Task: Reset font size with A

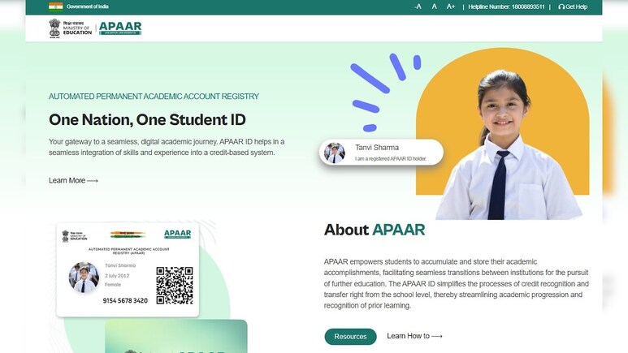Action: point(434,6)
